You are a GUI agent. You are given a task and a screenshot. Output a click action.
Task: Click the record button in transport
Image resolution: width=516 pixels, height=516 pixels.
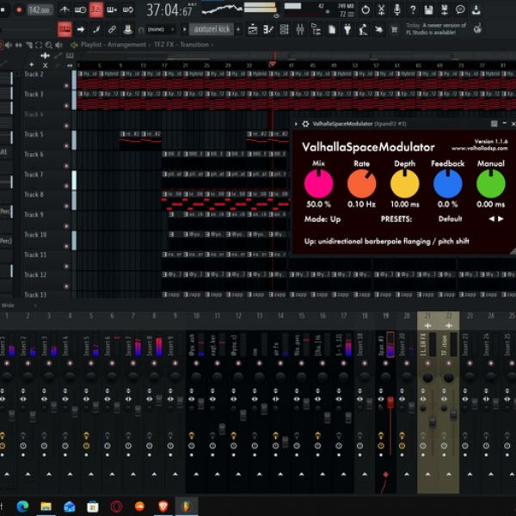(x=19, y=9)
